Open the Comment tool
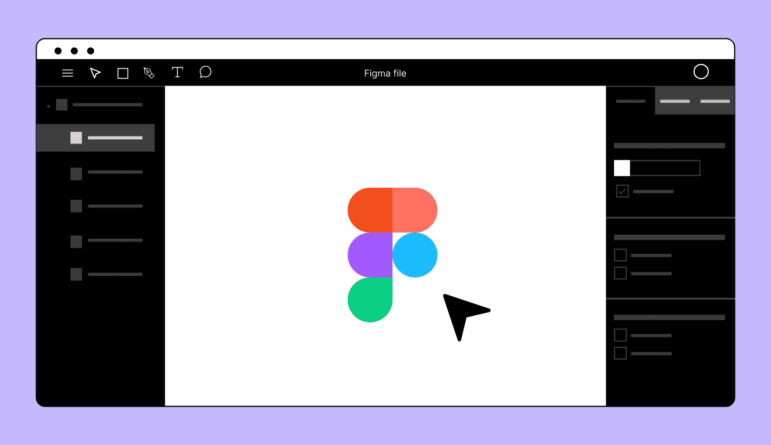 click(205, 72)
